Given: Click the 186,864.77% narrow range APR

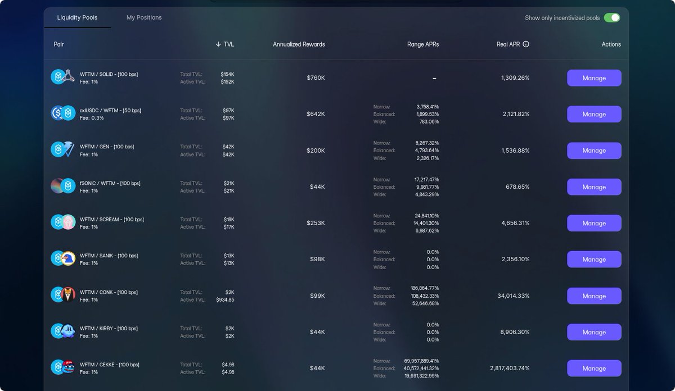Looking at the screenshot, I should pos(425,288).
